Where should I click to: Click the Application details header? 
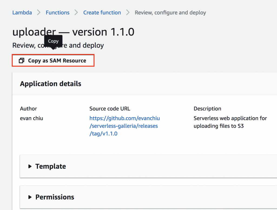click(50, 84)
